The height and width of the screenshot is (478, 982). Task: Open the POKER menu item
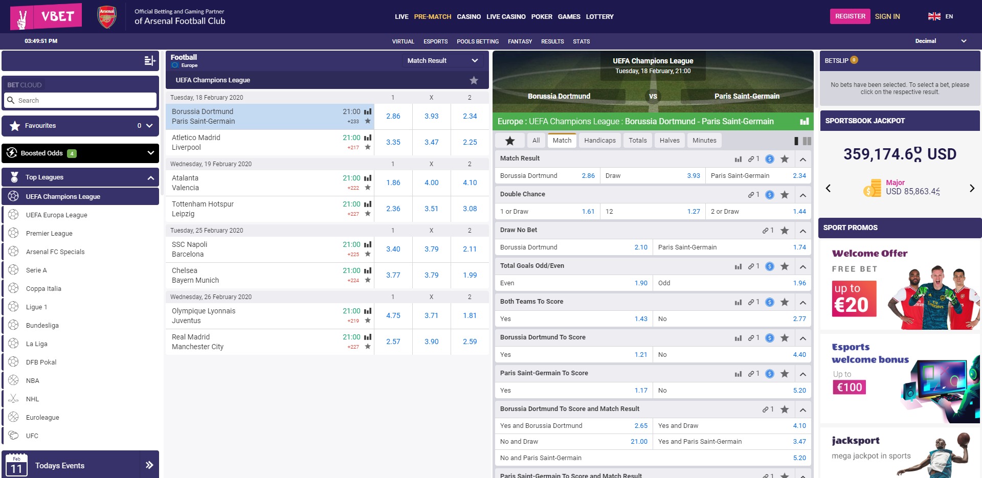[x=542, y=17]
